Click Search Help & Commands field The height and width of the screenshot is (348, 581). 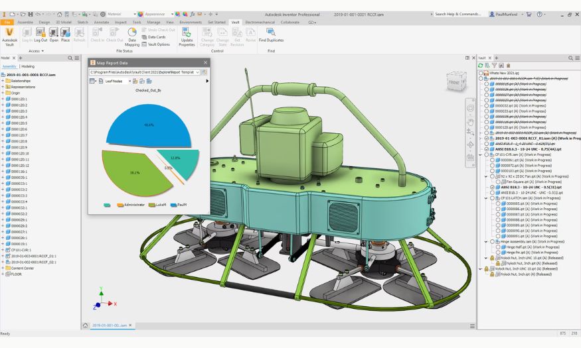pyautogui.click(x=459, y=15)
